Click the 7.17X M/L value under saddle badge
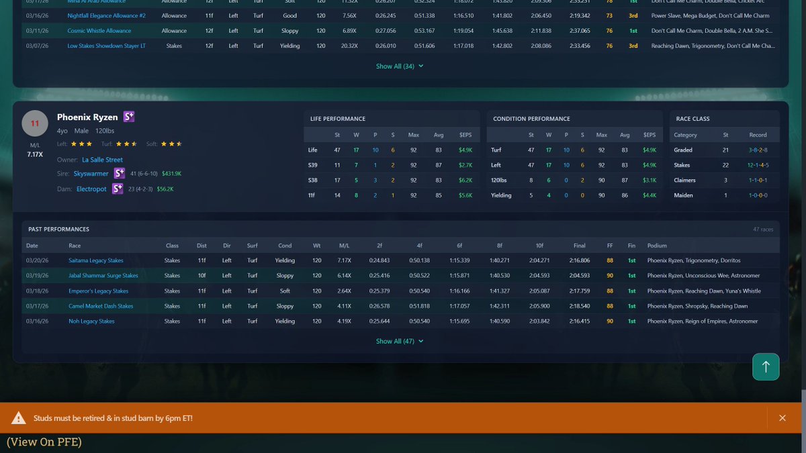This screenshot has height=453, width=806. pos(35,154)
